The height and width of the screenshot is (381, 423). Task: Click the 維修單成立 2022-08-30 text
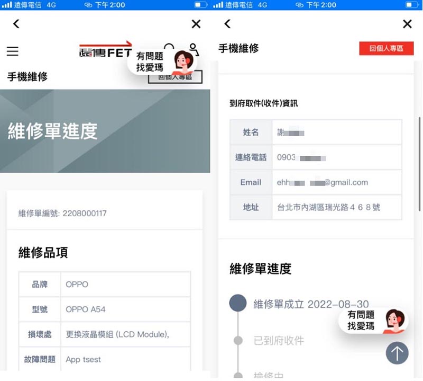311,304
